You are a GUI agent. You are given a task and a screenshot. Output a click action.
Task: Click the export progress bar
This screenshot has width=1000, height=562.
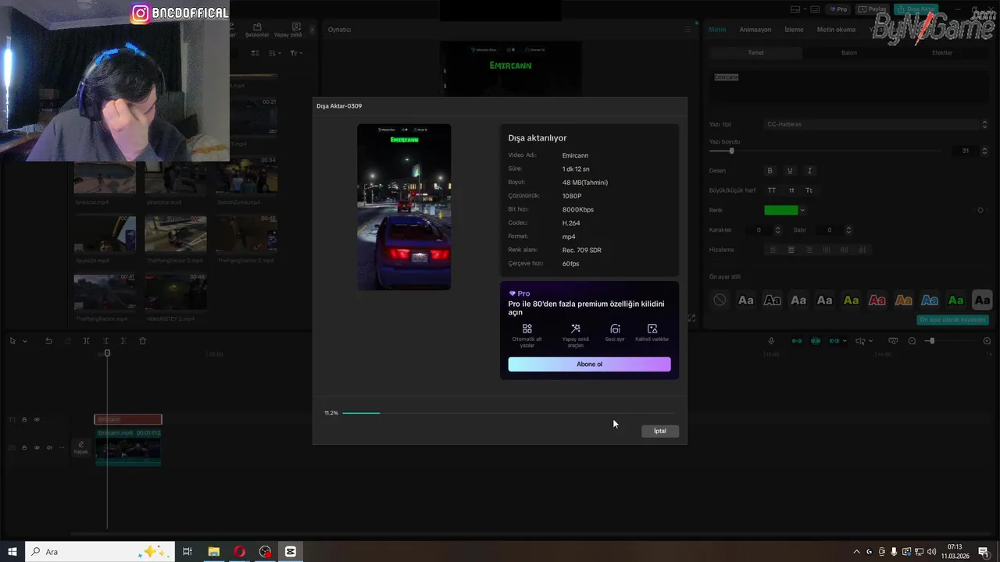[508, 413]
